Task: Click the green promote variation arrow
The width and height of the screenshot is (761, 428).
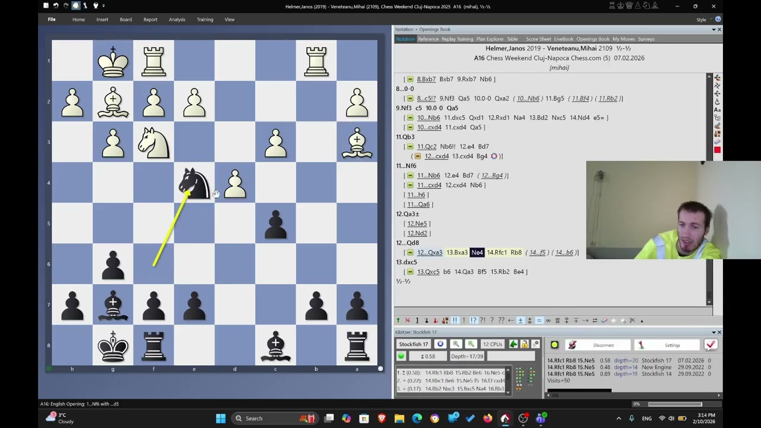Action: point(398,320)
